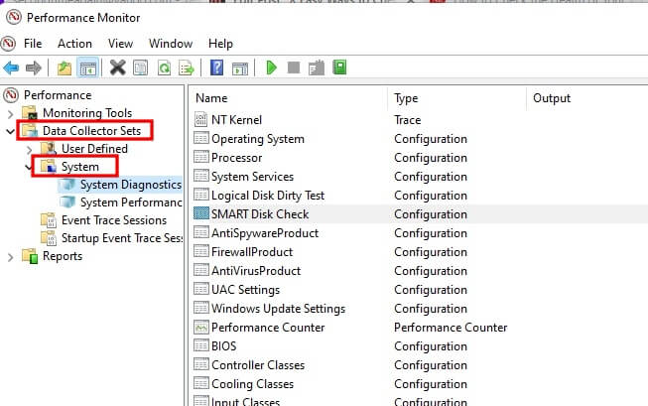Screen dimensions: 648x406
Task: Select the AntiSpywareProduct row
Action: point(418,233)
